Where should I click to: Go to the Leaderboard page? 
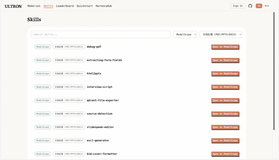(65, 6)
